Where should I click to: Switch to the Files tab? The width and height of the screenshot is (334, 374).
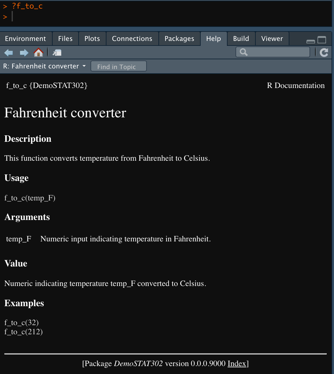click(65, 39)
